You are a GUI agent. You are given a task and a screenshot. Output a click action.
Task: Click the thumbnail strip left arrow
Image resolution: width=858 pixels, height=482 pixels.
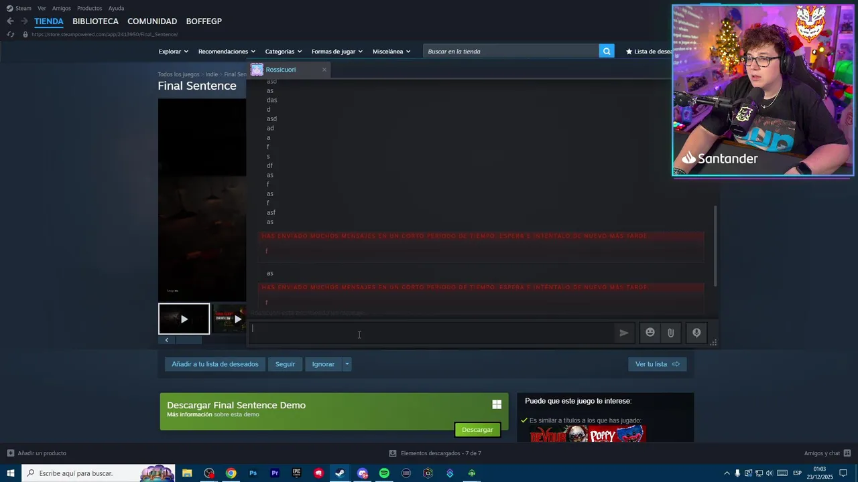tap(167, 340)
